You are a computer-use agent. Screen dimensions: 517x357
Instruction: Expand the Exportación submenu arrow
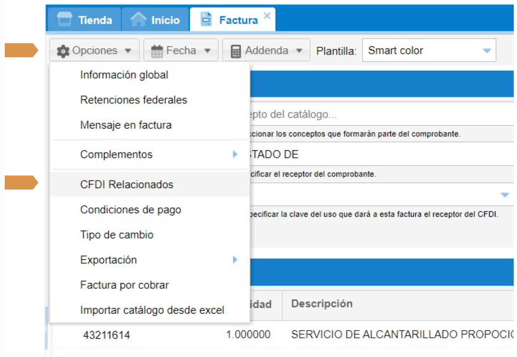pyautogui.click(x=235, y=260)
